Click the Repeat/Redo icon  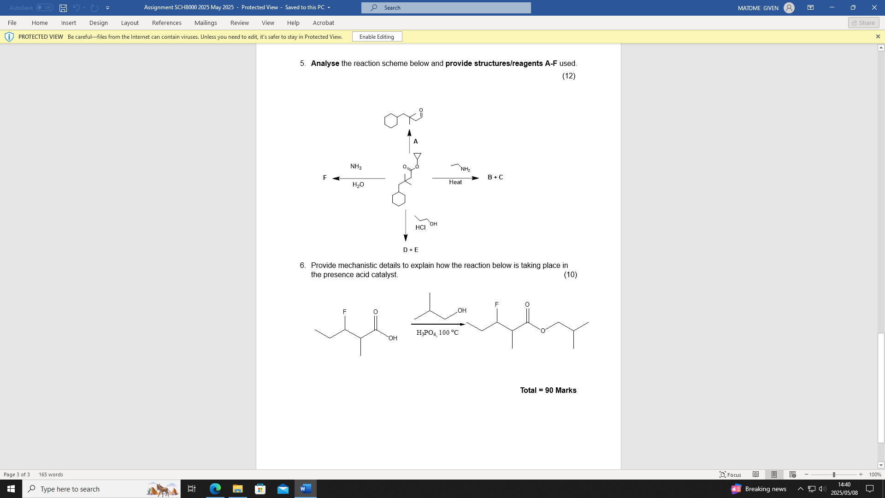tap(94, 7)
